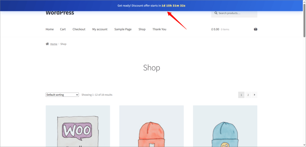Click the search magnifier icon
This screenshot has width=306, height=147.
(216, 13)
